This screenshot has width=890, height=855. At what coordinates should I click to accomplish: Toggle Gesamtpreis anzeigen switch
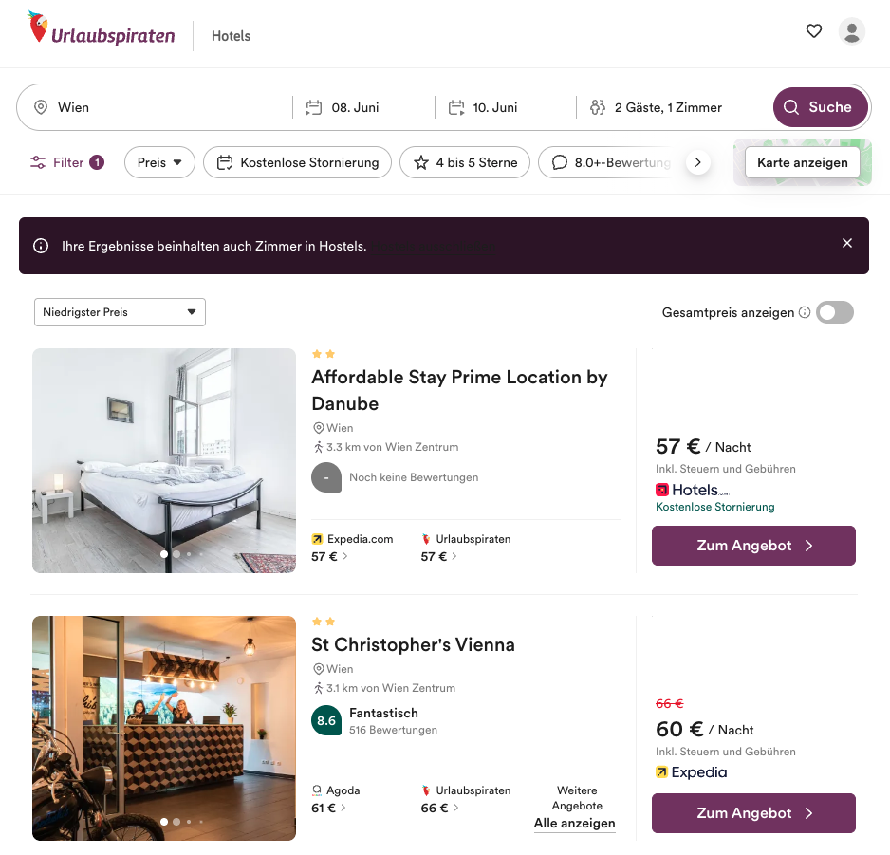point(835,312)
